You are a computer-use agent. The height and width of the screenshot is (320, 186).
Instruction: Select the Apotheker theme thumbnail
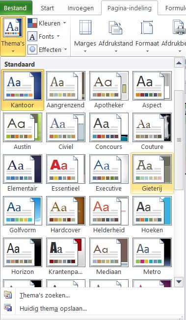tap(109, 86)
